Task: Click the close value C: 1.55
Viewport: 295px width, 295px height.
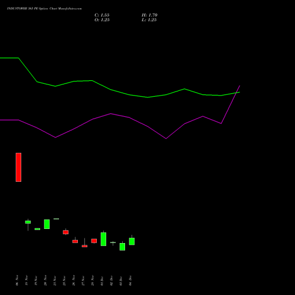Action: pyautogui.click(x=102, y=15)
